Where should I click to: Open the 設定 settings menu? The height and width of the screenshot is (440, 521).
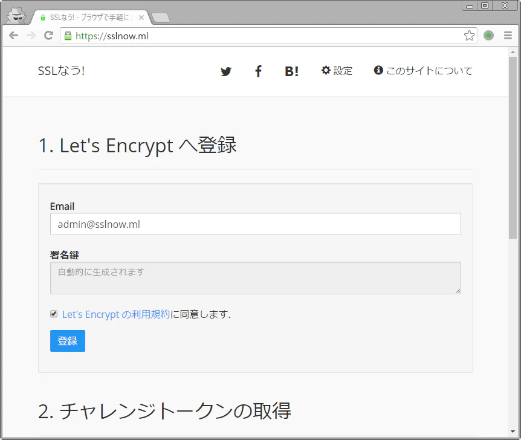(337, 71)
